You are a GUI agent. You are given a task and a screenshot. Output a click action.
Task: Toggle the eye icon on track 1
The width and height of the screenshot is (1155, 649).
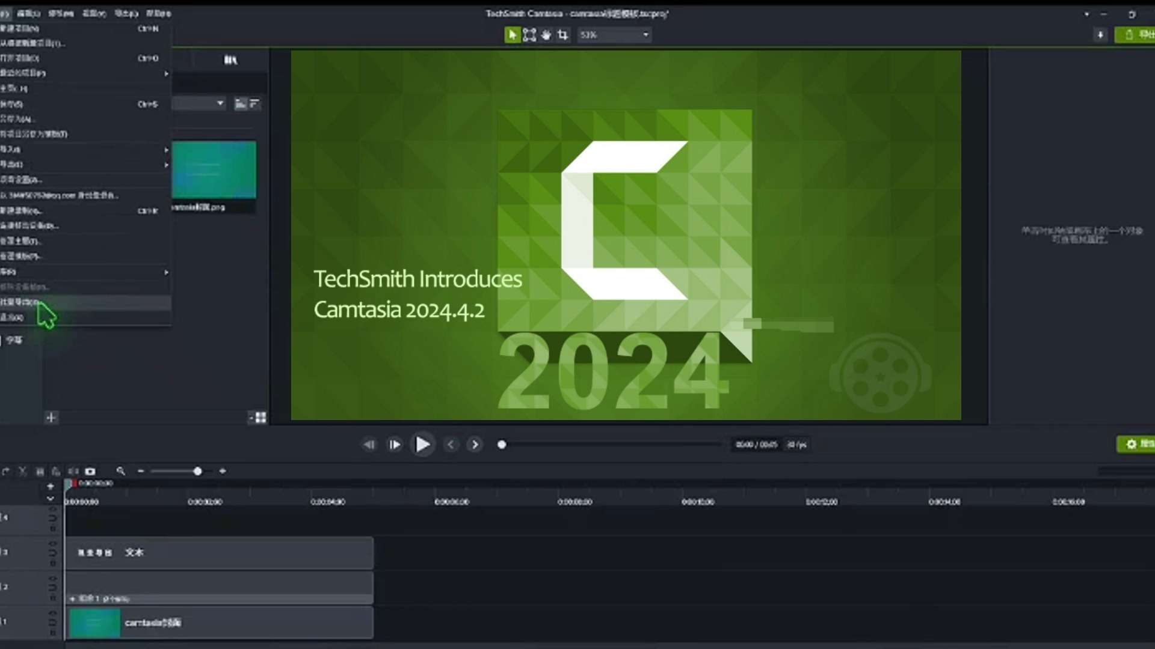tap(52, 614)
